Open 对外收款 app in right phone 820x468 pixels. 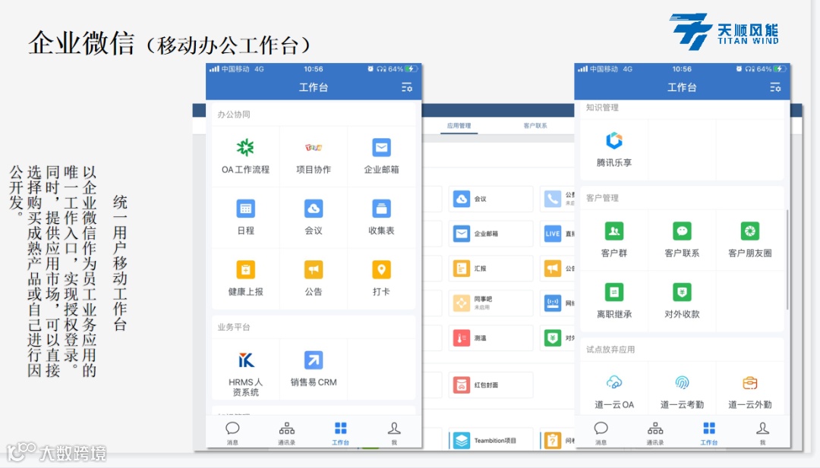682,301
